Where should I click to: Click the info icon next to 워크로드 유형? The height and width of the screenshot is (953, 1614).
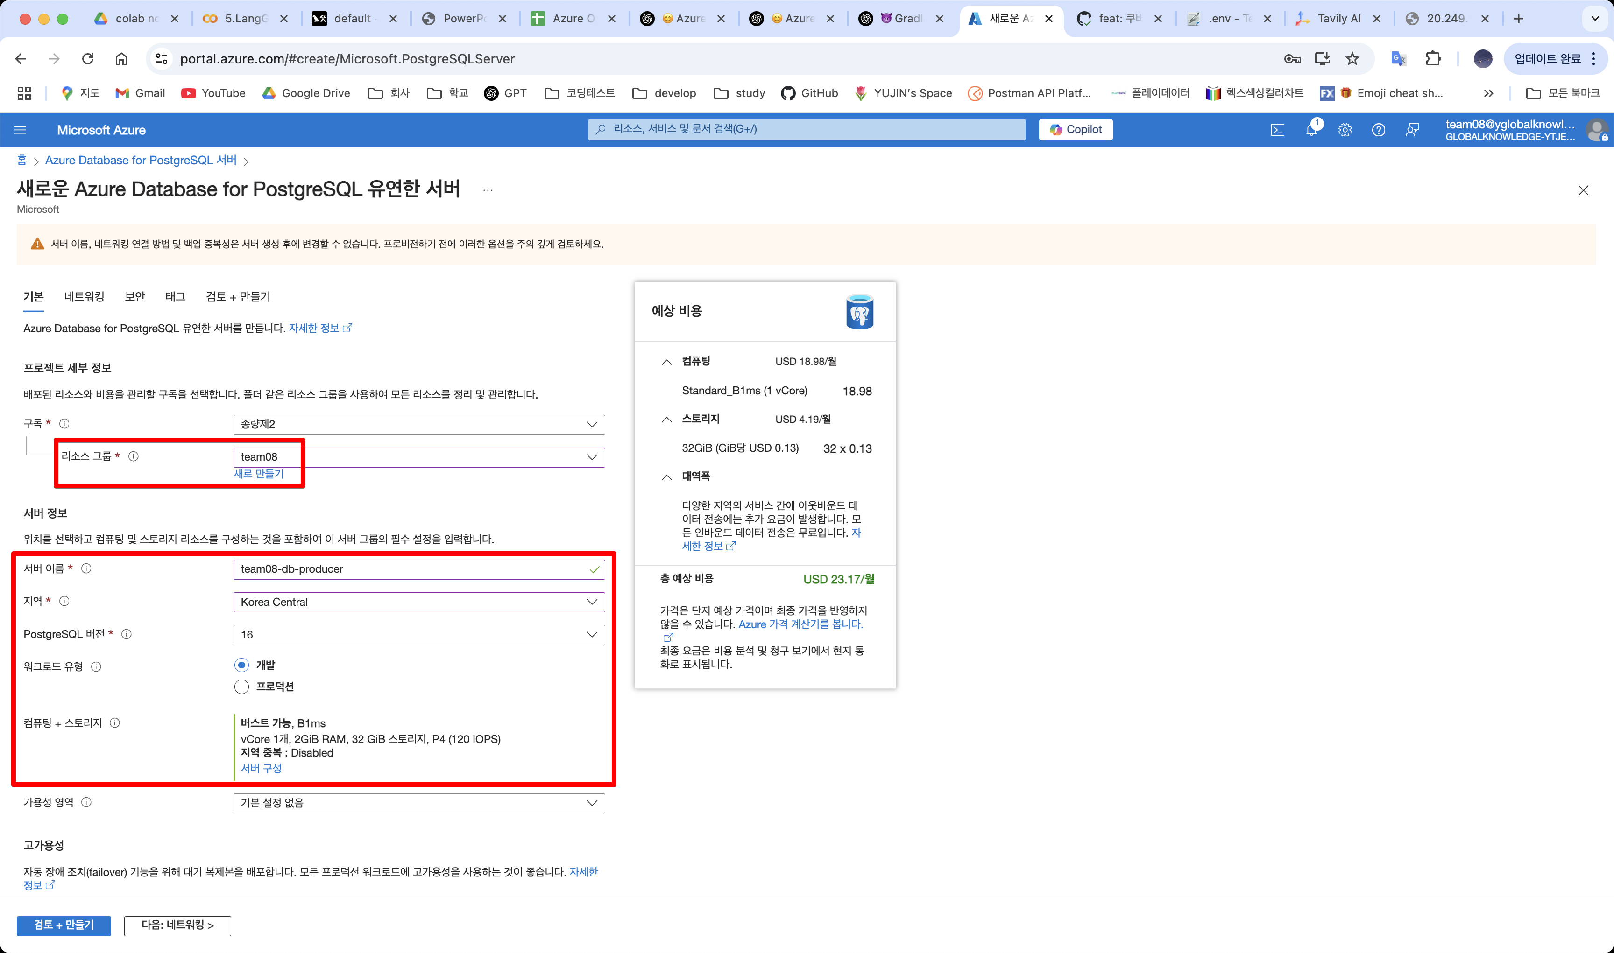96,667
